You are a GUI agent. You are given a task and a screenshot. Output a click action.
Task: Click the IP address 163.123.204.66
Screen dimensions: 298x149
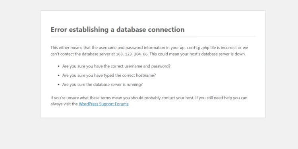132,54
